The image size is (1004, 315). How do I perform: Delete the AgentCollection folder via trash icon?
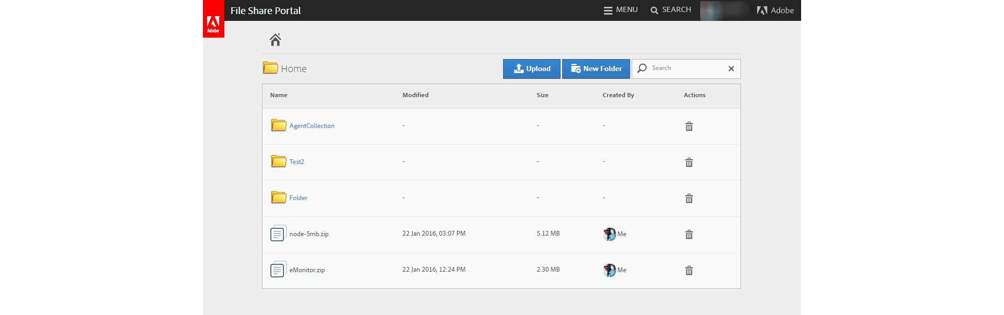coord(689,126)
